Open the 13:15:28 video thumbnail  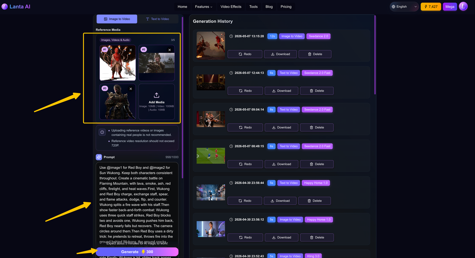coord(211,45)
